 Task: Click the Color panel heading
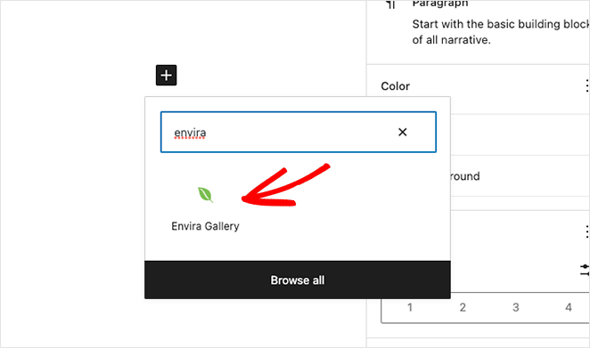395,86
